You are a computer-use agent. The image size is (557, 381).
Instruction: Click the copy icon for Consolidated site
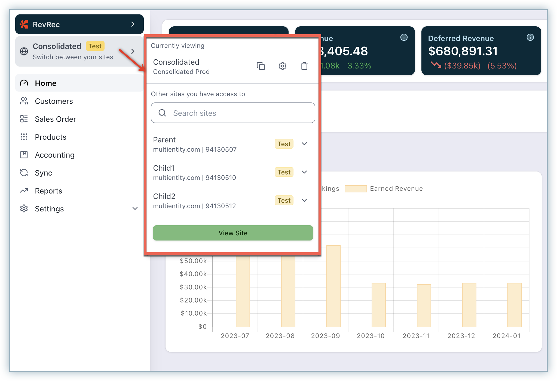(261, 66)
